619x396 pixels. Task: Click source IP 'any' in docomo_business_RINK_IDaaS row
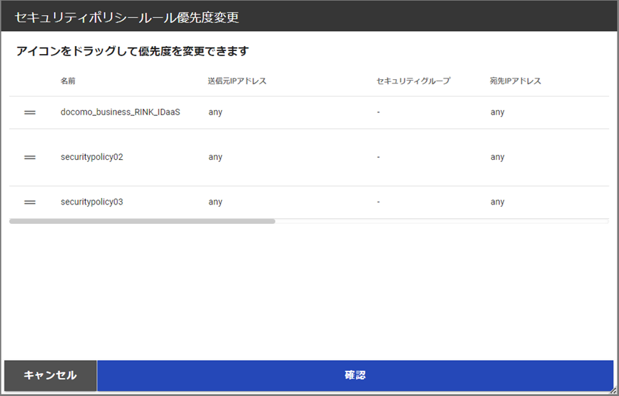(215, 112)
